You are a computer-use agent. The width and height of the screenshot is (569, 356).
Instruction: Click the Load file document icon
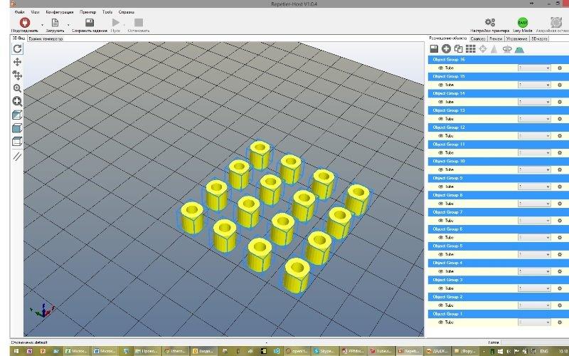pos(55,23)
